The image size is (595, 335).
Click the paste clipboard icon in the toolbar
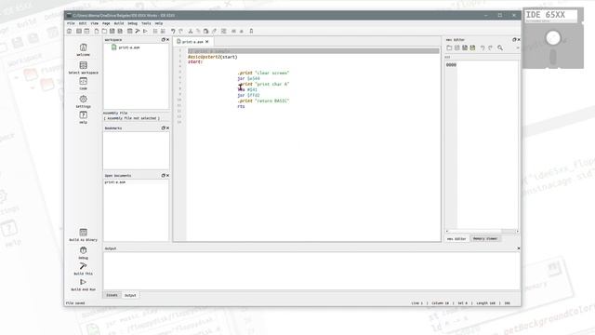click(206, 31)
